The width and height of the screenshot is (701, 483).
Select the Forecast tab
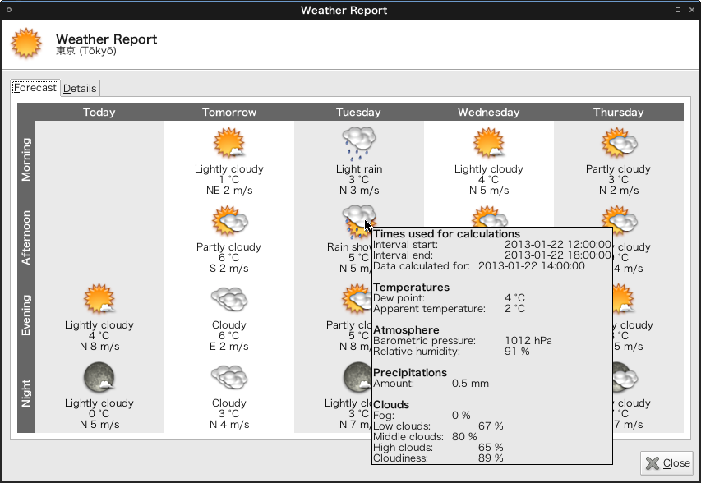coord(35,88)
